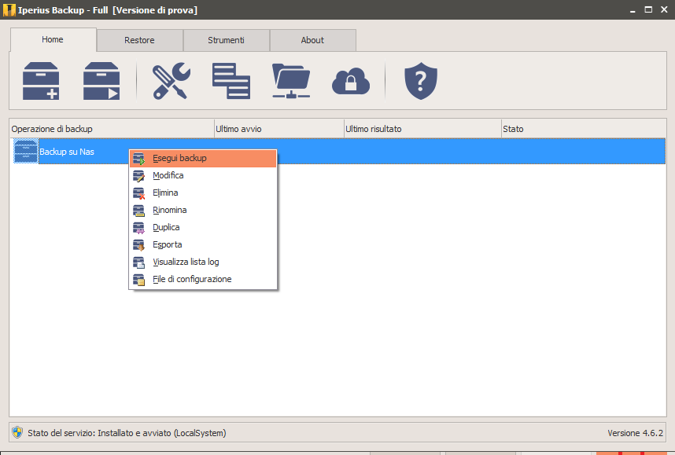Open help shield question mark icon

tap(421, 81)
